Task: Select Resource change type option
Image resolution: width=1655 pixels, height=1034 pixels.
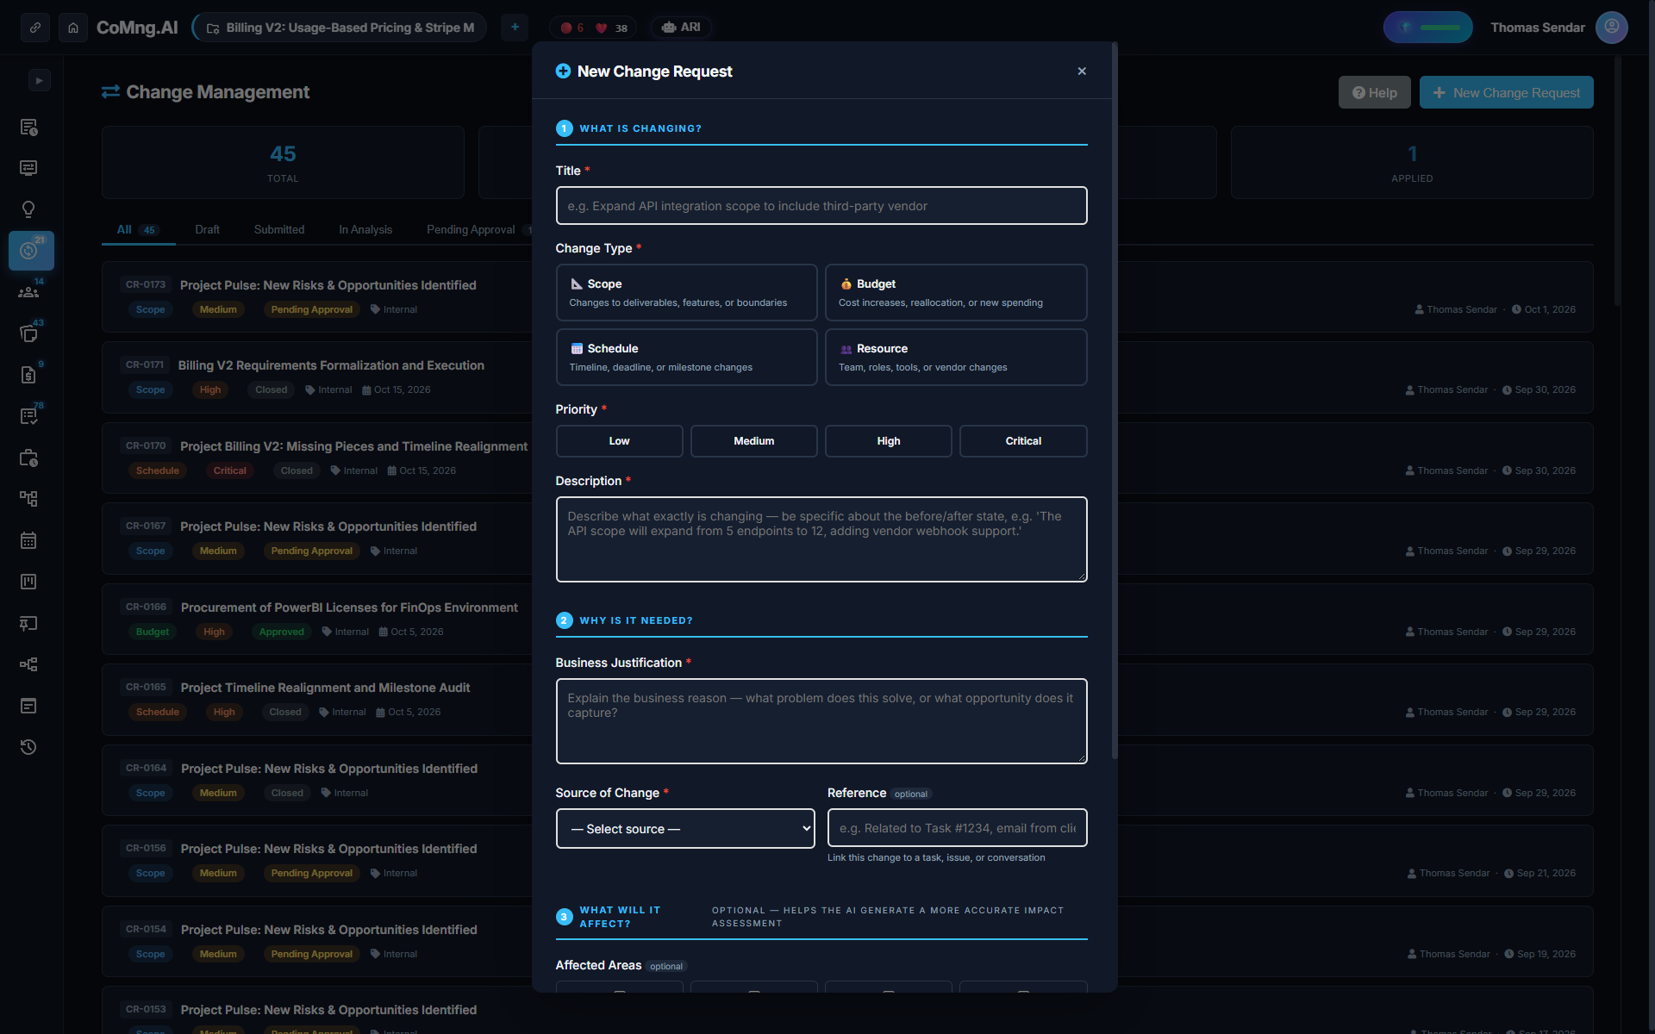Action: click(956, 357)
